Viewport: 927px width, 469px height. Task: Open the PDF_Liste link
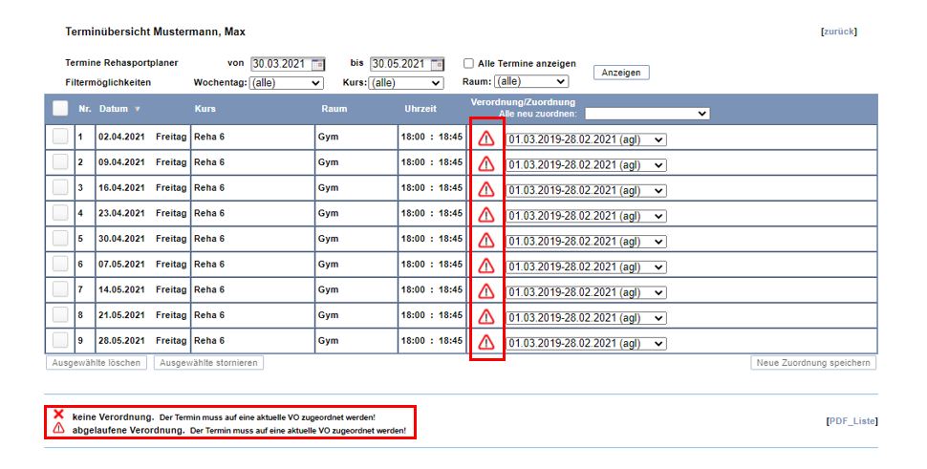point(852,421)
